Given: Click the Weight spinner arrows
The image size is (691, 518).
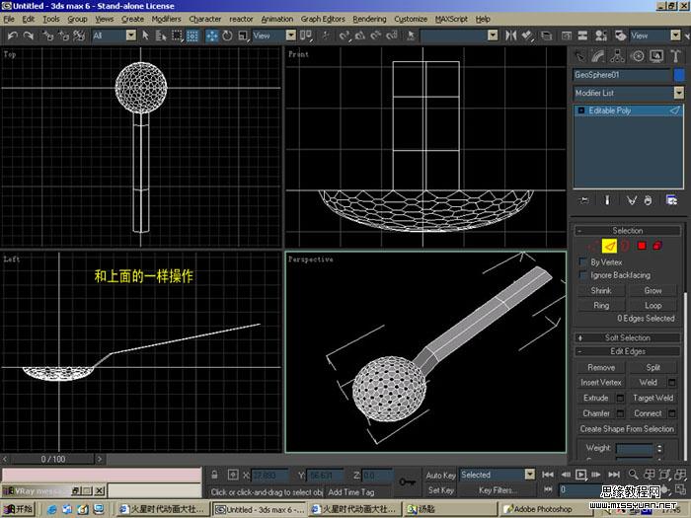Looking at the screenshot, I should pyautogui.click(x=659, y=448).
